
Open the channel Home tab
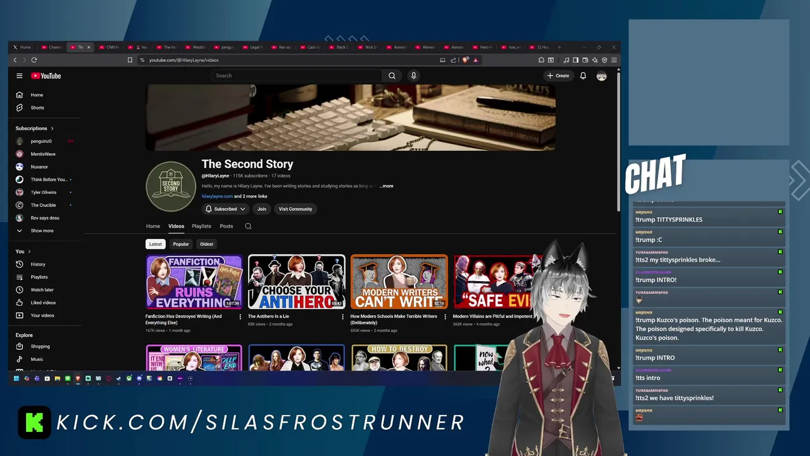coord(153,226)
